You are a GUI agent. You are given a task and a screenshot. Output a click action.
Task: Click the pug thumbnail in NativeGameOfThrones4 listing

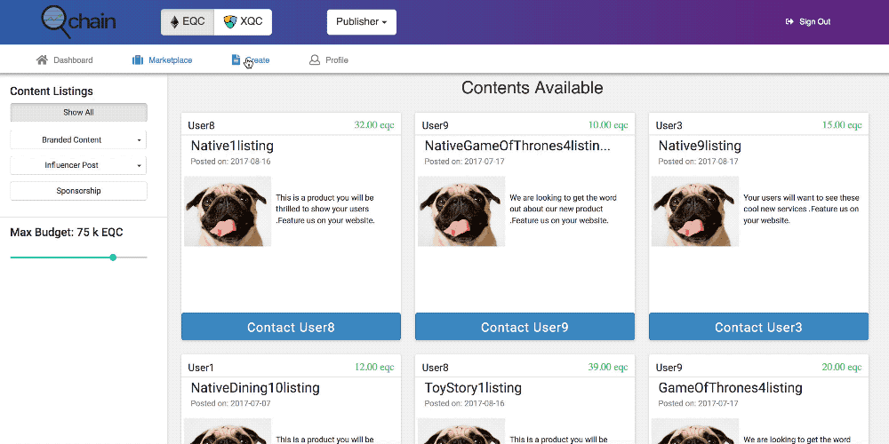click(461, 211)
